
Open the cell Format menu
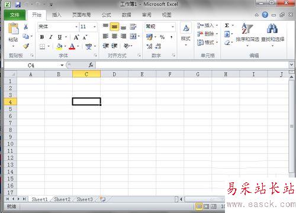(x=207, y=42)
